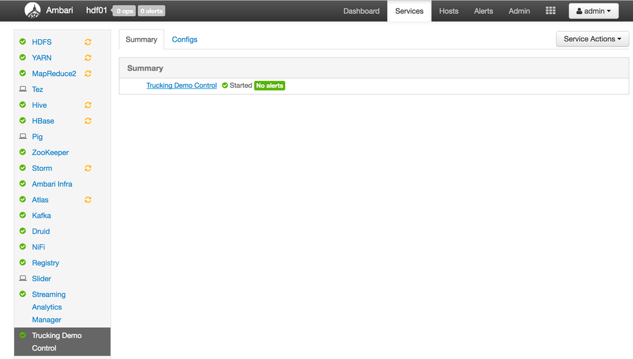Open the YARN service in the sidebar
This screenshot has height=359, width=633.
tap(42, 58)
